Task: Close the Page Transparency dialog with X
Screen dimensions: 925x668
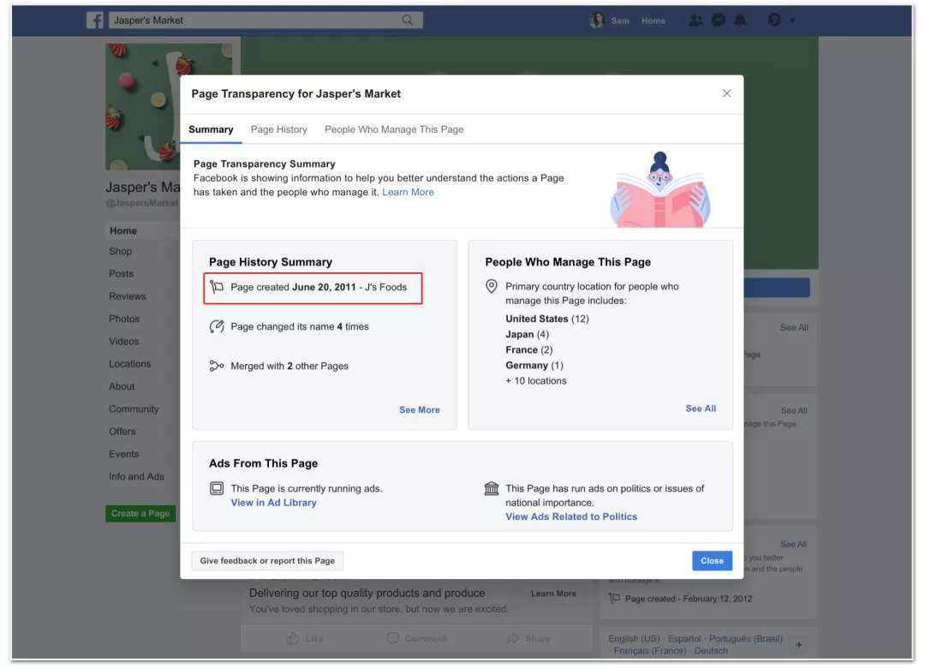Action: tap(727, 93)
